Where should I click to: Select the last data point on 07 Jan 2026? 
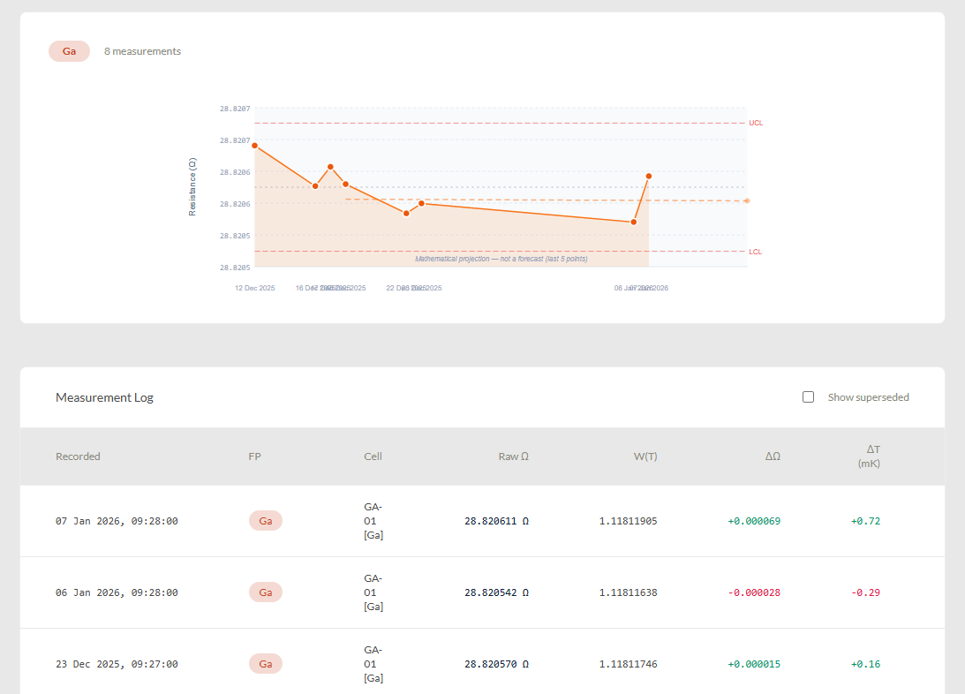[x=649, y=176]
